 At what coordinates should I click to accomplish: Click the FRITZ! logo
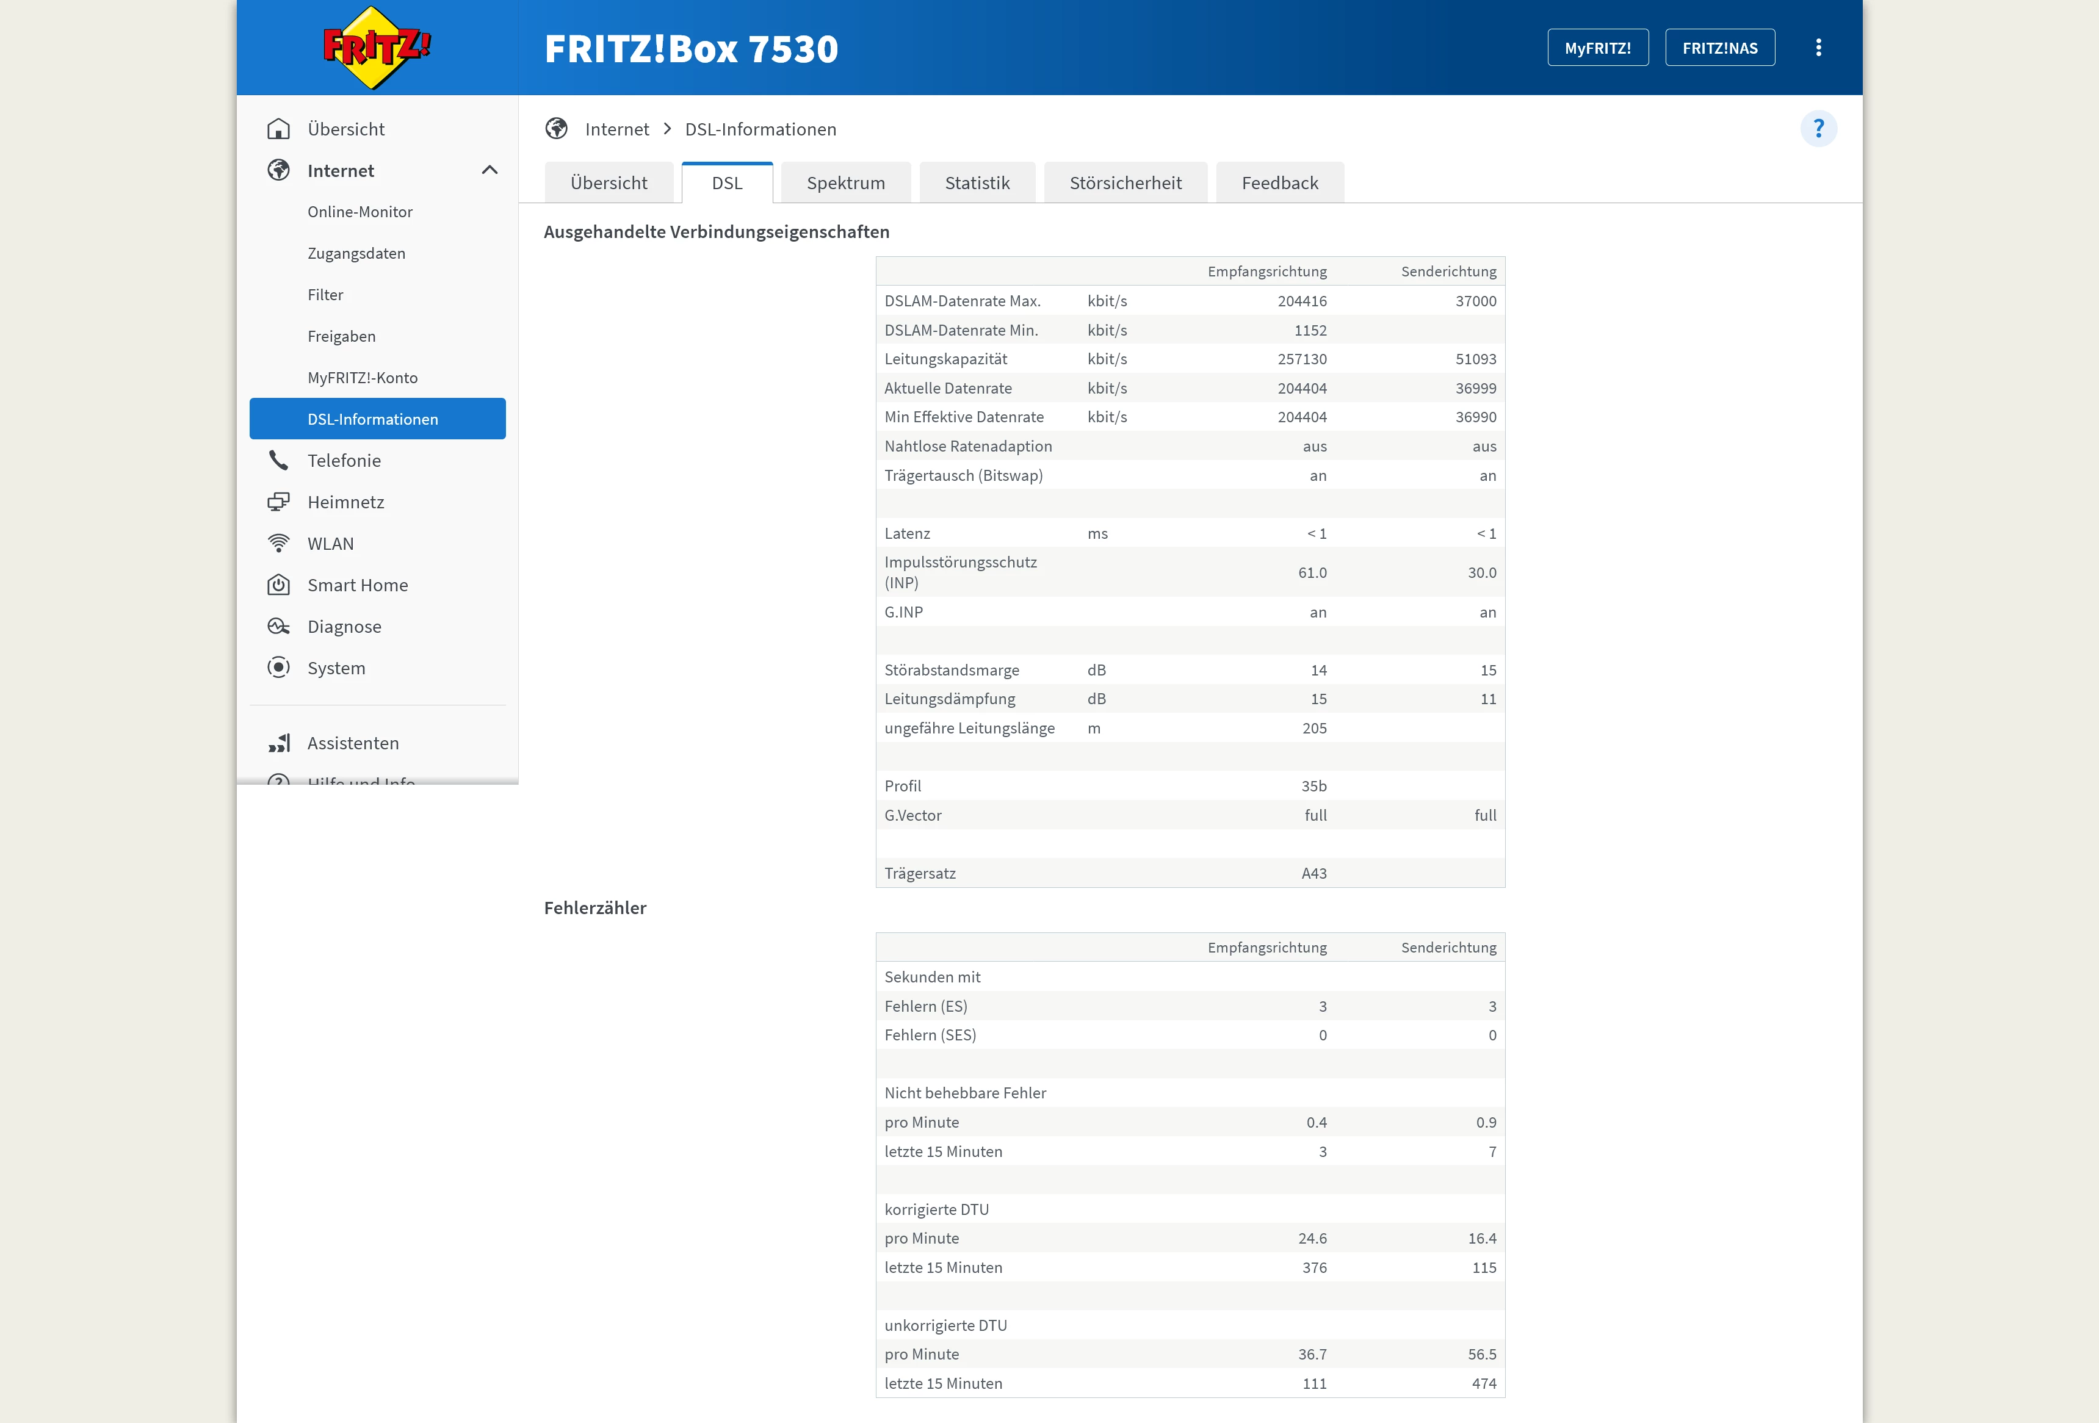pos(377,48)
